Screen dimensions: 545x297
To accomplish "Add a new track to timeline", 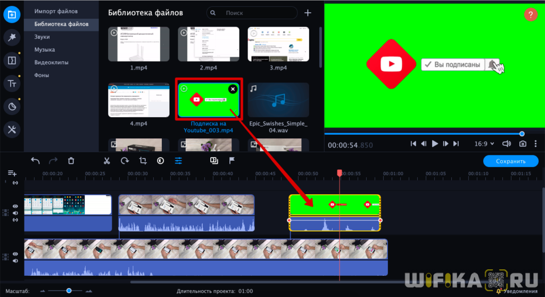I will [x=12, y=173].
